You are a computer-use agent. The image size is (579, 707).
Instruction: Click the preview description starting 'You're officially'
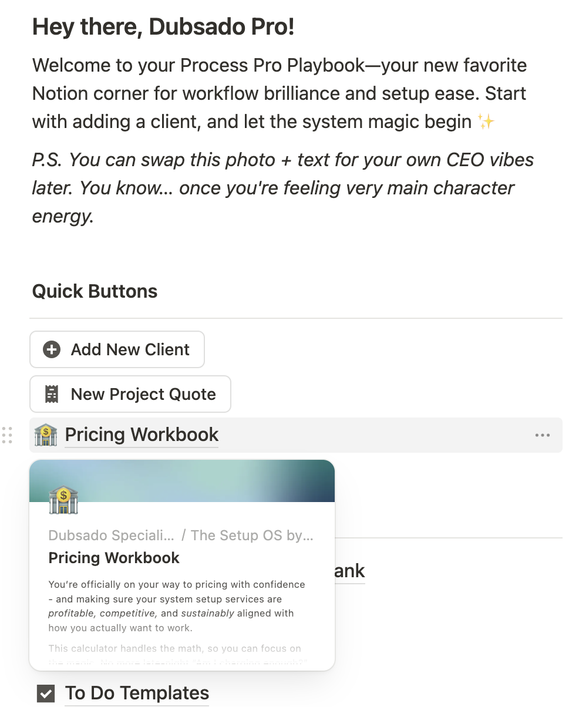click(x=177, y=606)
